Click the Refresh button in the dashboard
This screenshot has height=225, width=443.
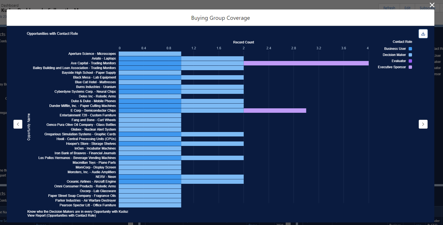[389, 8]
